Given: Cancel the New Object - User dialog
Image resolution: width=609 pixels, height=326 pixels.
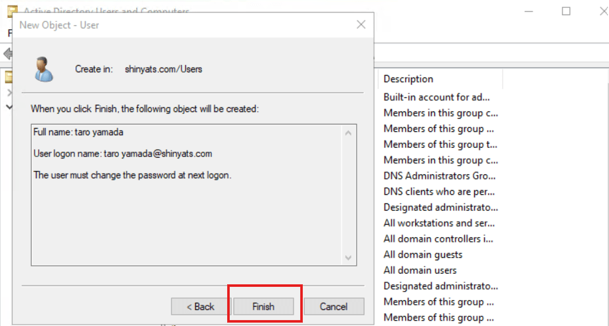Looking at the screenshot, I should click(333, 306).
